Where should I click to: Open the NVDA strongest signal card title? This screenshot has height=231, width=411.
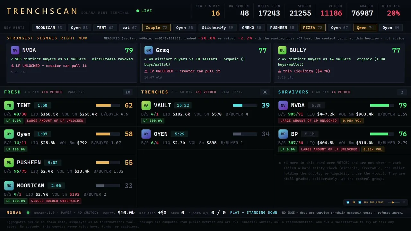tap(29, 50)
